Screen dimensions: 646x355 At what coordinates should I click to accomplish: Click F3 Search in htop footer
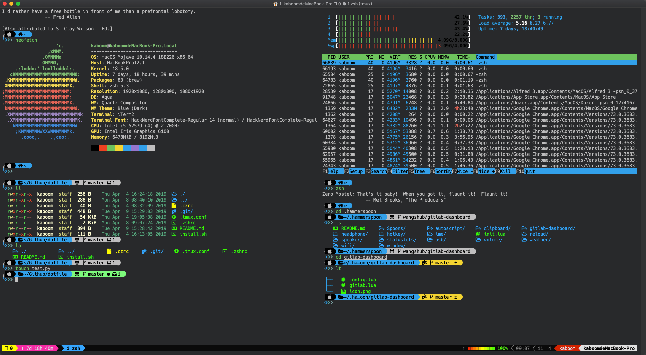coord(376,171)
